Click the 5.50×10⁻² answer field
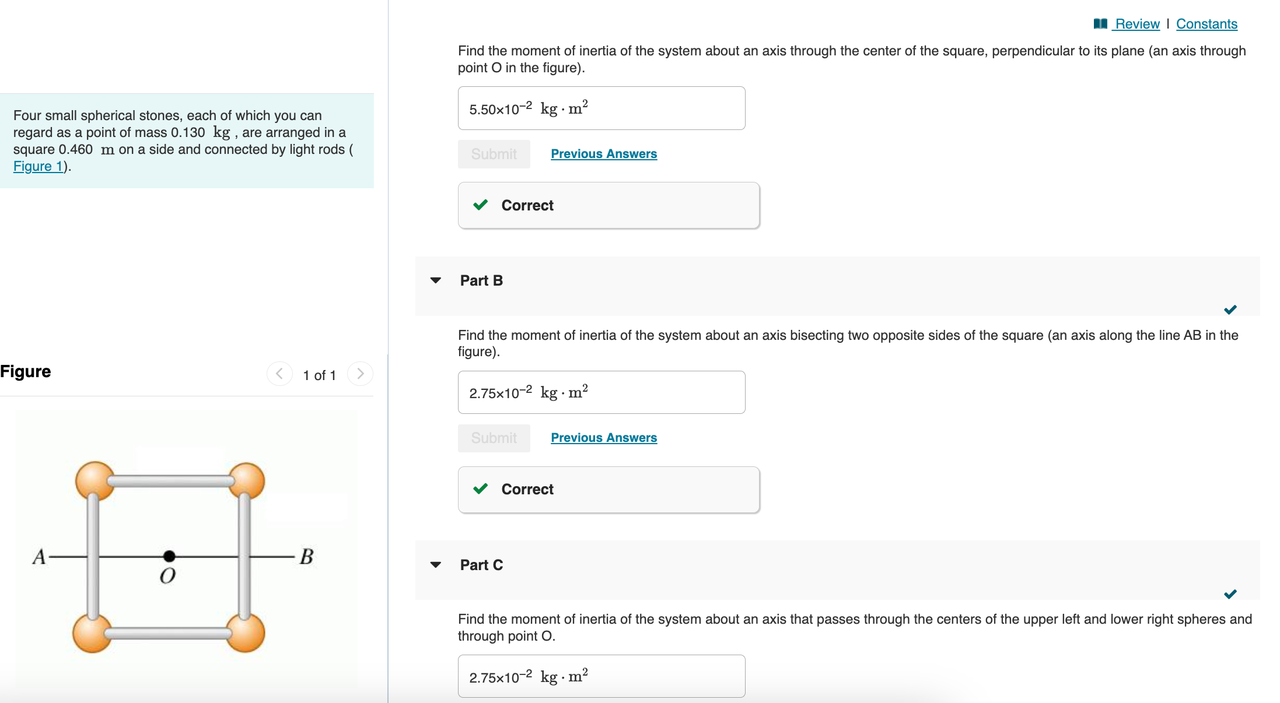 601,108
